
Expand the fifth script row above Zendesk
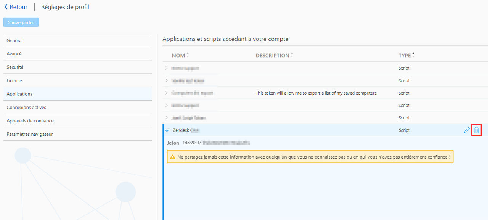(x=167, y=118)
